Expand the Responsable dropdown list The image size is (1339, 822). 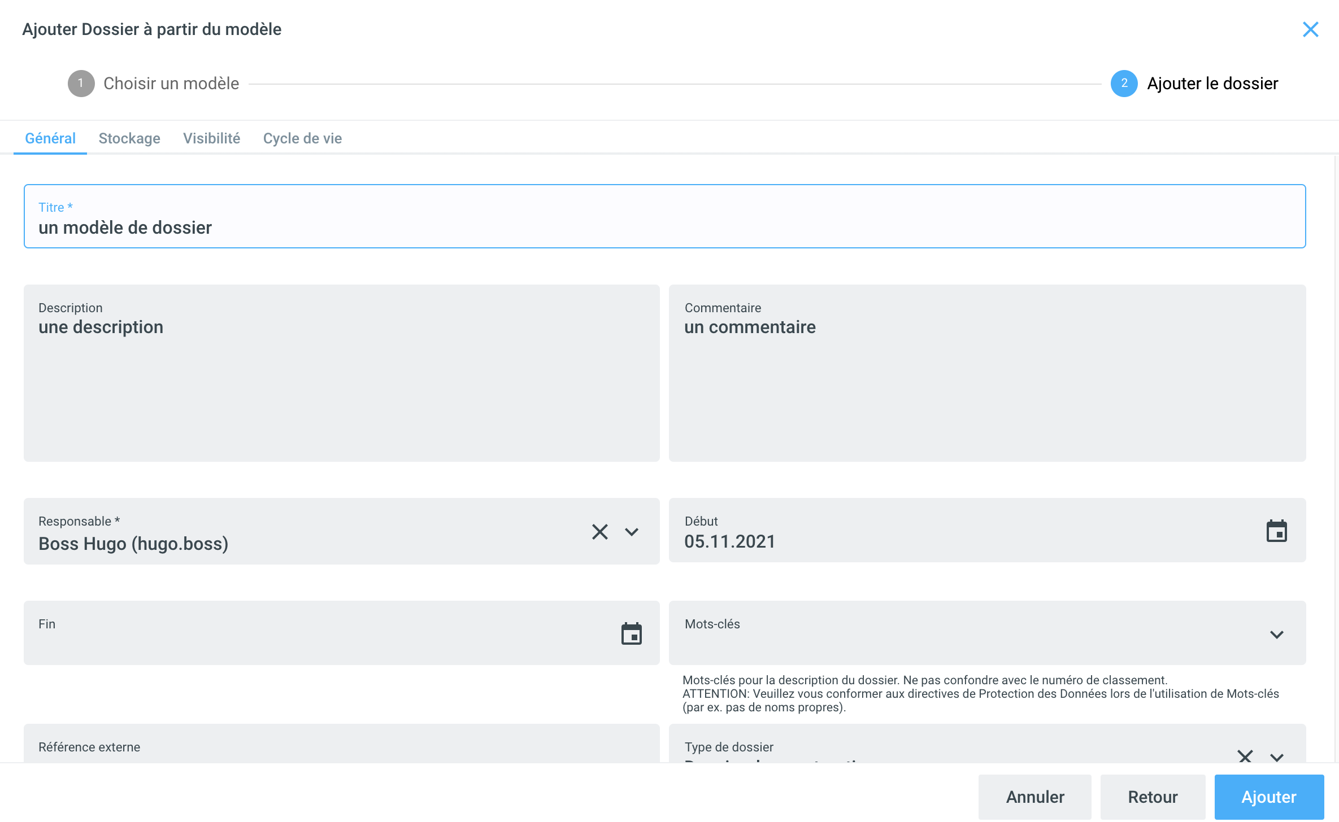coord(631,532)
